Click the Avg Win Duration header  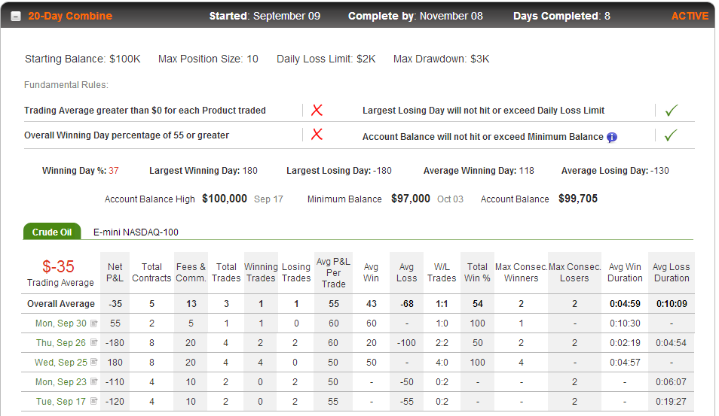point(625,272)
